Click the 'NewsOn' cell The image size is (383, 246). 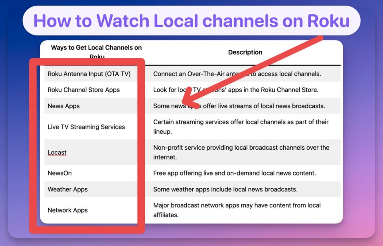(59, 173)
